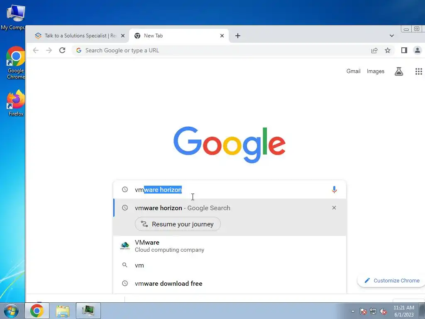The width and height of the screenshot is (425, 319).
Task: Click the browser forward arrow
Action: pos(49,50)
